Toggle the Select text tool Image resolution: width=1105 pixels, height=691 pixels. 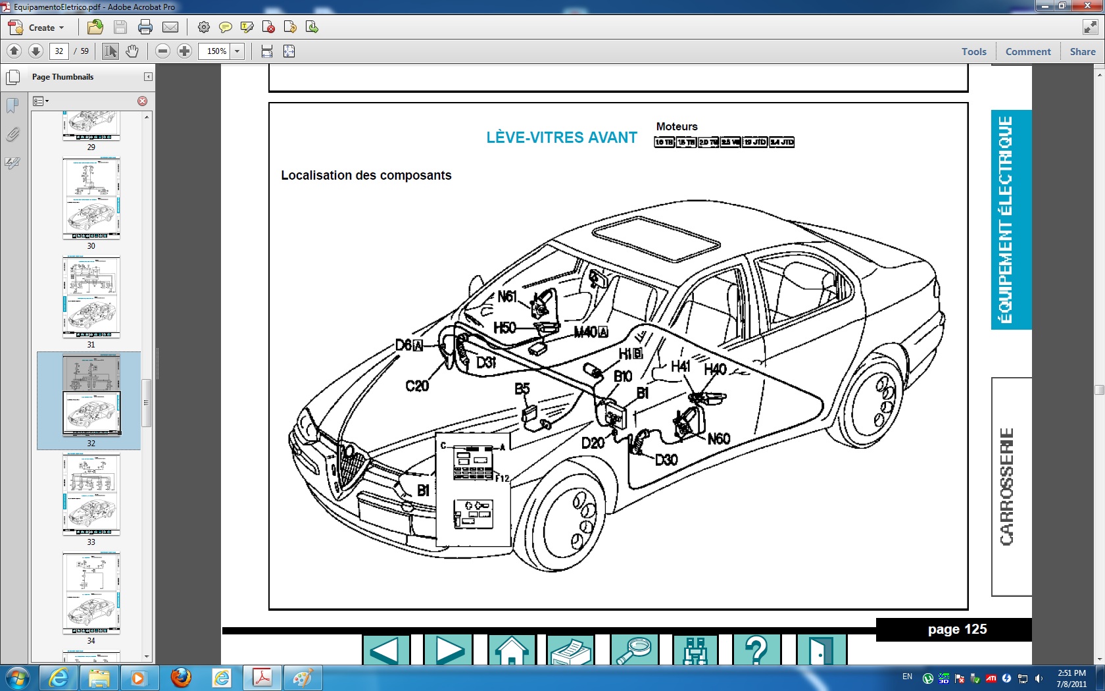pos(110,51)
